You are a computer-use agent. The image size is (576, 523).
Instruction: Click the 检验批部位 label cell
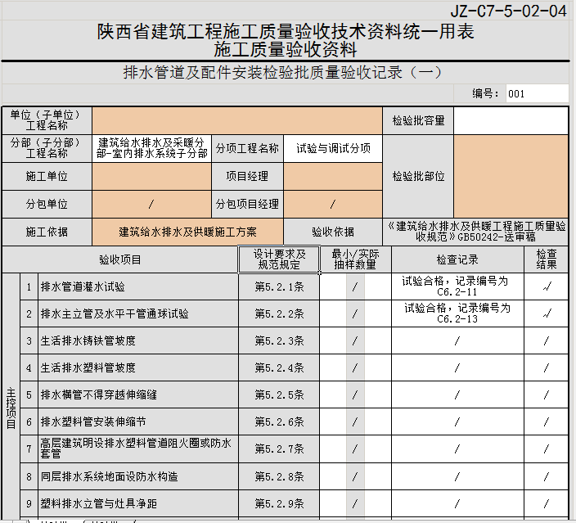pyautogui.click(x=418, y=177)
